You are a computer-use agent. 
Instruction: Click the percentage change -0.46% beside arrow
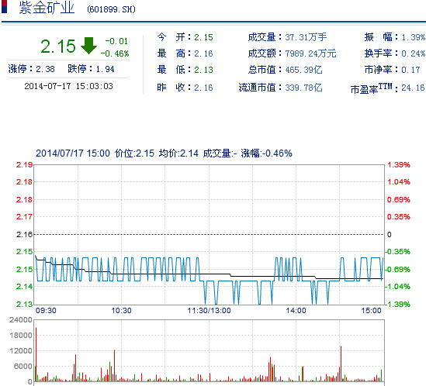pyautogui.click(x=115, y=53)
